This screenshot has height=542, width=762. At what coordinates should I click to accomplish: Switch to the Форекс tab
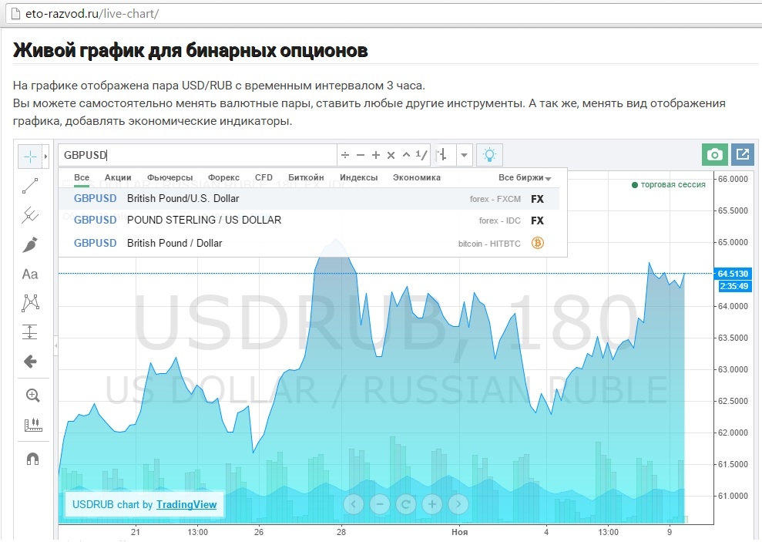point(224,178)
